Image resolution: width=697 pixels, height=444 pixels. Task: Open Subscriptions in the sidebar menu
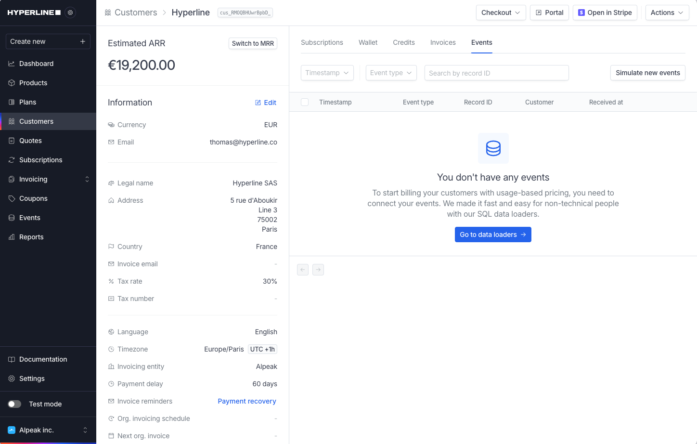pyautogui.click(x=48, y=160)
